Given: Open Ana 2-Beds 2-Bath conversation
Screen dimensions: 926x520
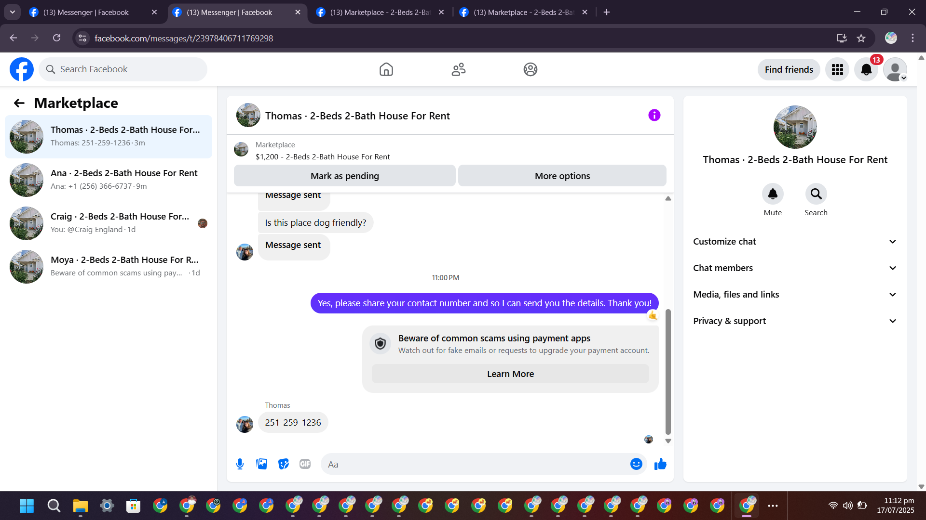Looking at the screenshot, I should point(109,180).
